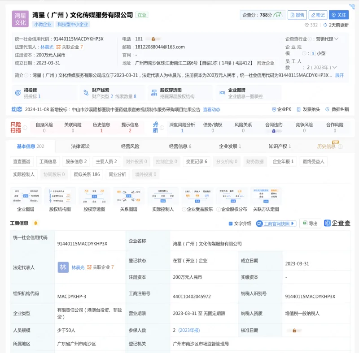
Task: Open 提示信息 2 risk item
Action: pyautogui.click(x=130, y=128)
